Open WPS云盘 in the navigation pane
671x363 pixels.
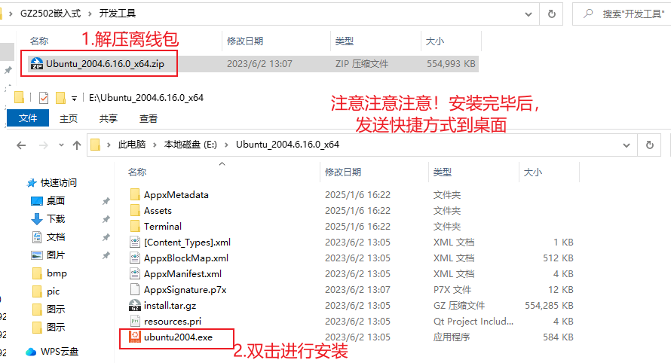pos(59,352)
